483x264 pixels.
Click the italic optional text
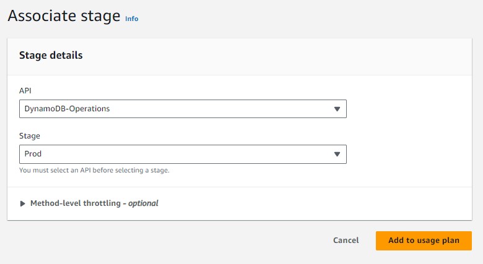pos(143,203)
